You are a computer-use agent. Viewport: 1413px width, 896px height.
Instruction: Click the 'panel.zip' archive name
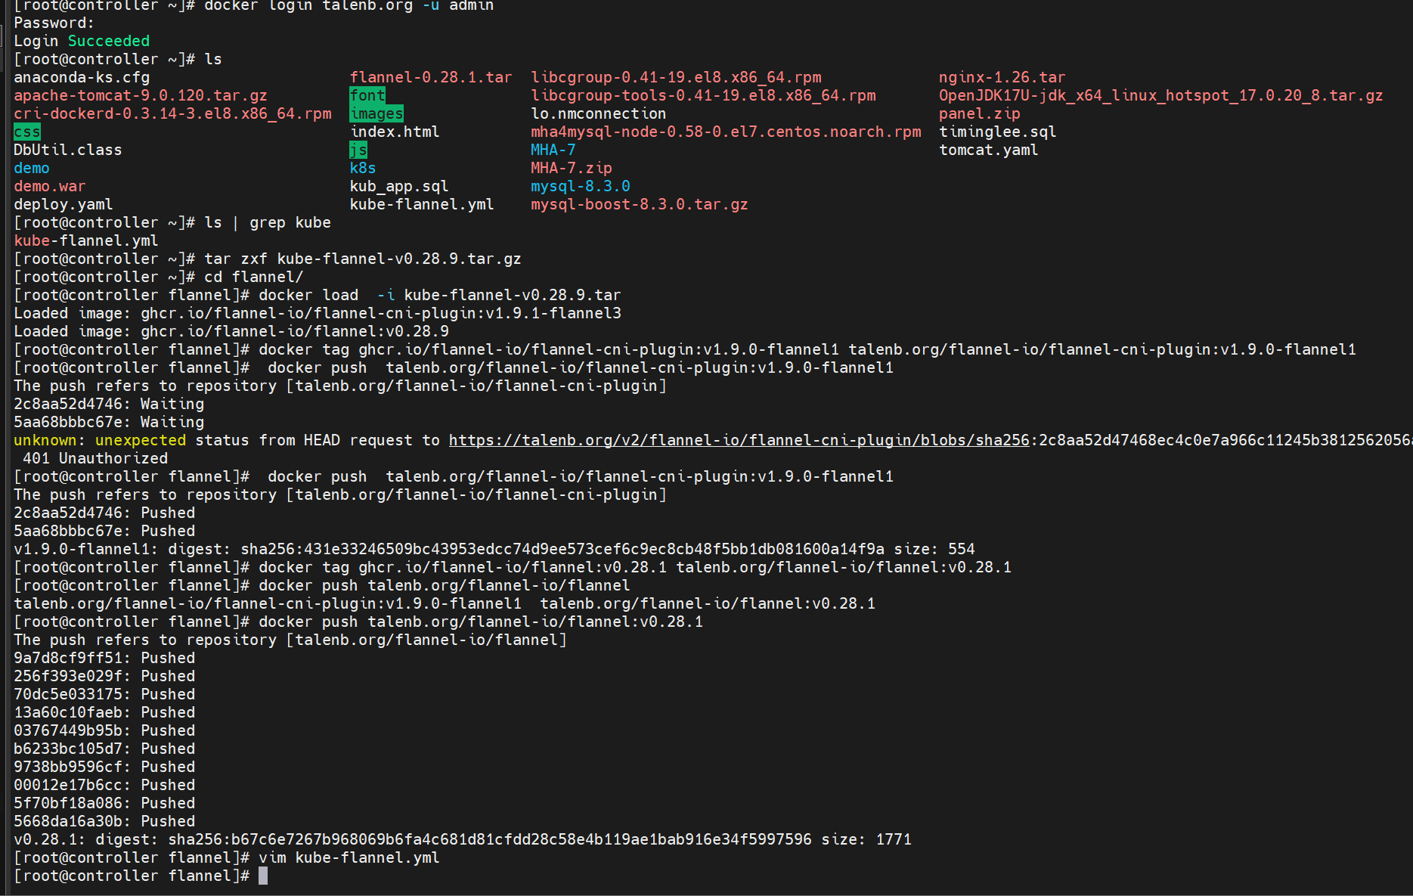[x=980, y=113]
